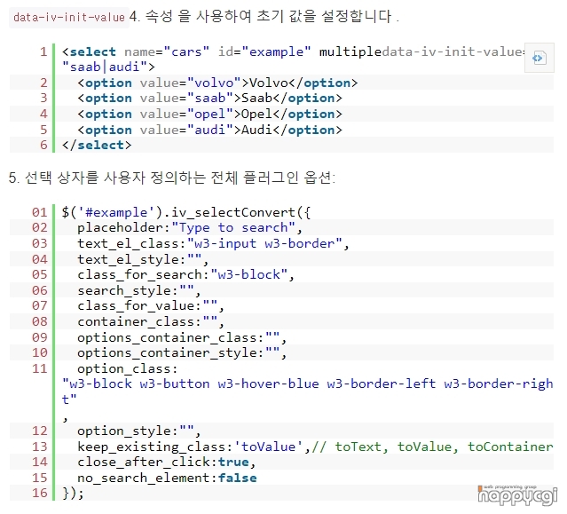Click line number 11 in second code block
Viewport: 567px width, 514px height.
tap(40, 368)
